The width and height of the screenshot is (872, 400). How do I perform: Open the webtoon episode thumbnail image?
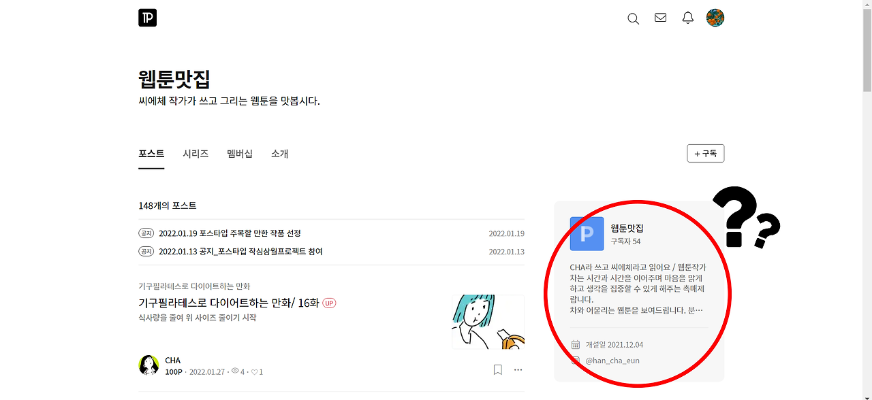pos(488,322)
